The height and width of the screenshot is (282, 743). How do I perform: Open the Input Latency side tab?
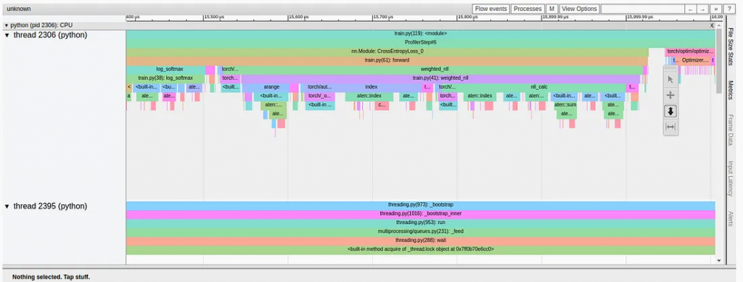[x=731, y=178]
